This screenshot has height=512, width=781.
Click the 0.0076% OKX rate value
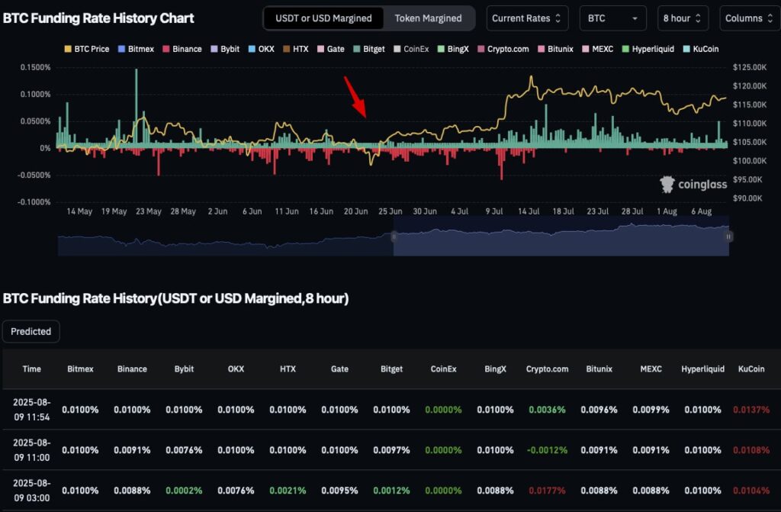click(236, 491)
